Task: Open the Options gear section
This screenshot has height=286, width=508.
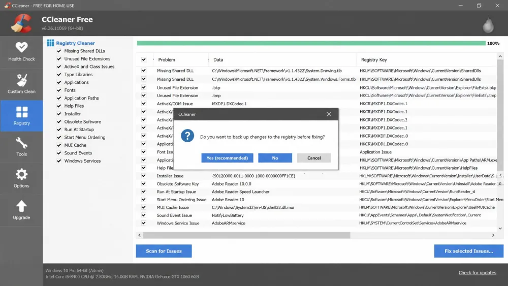Action: point(21,178)
